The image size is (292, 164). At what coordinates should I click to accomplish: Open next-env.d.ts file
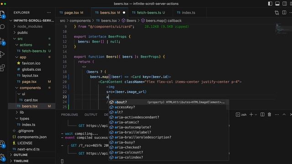pos(31,149)
